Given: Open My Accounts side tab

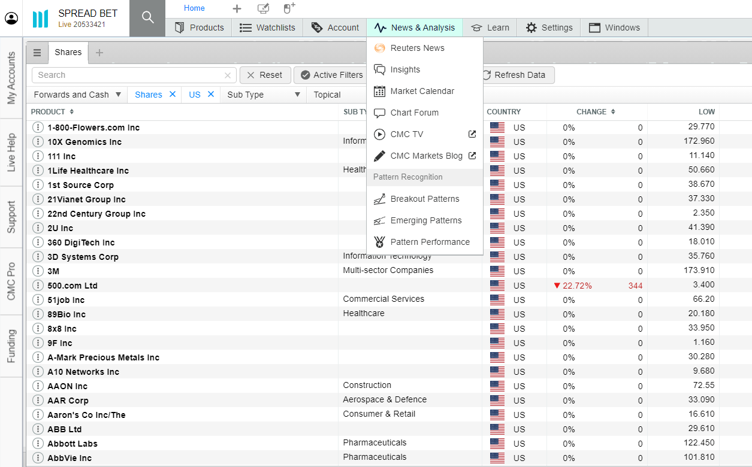Looking at the screenshot, I should coord(11,78).
